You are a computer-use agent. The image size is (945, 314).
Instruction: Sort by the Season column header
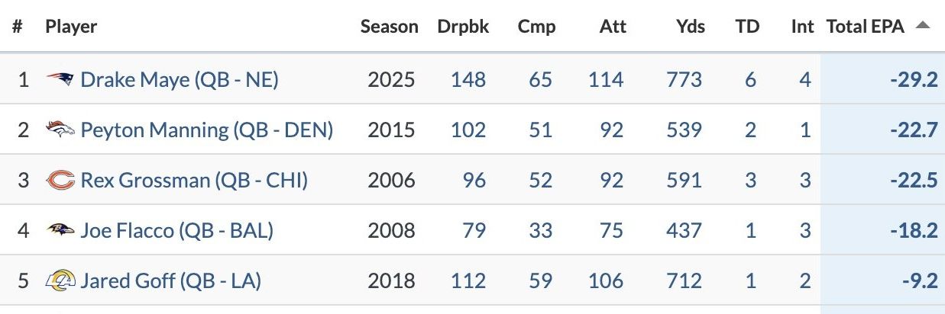[x=389, y=27]
